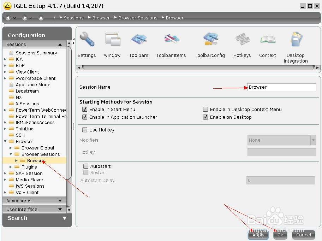Select ThinLinc in the tree
The width and height of the screenshot is (322, 241).
click(24, 129)
